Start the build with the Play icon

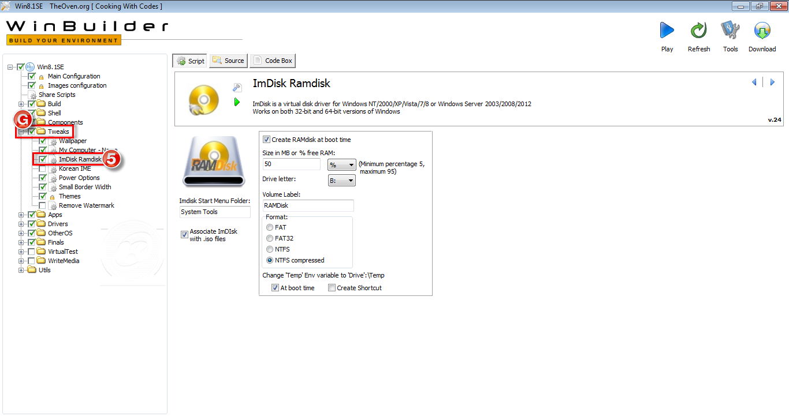pyautogui.click(x=667, y=30)
